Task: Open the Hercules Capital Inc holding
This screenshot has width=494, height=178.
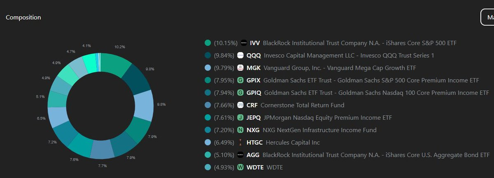Action: click(293, 143)
